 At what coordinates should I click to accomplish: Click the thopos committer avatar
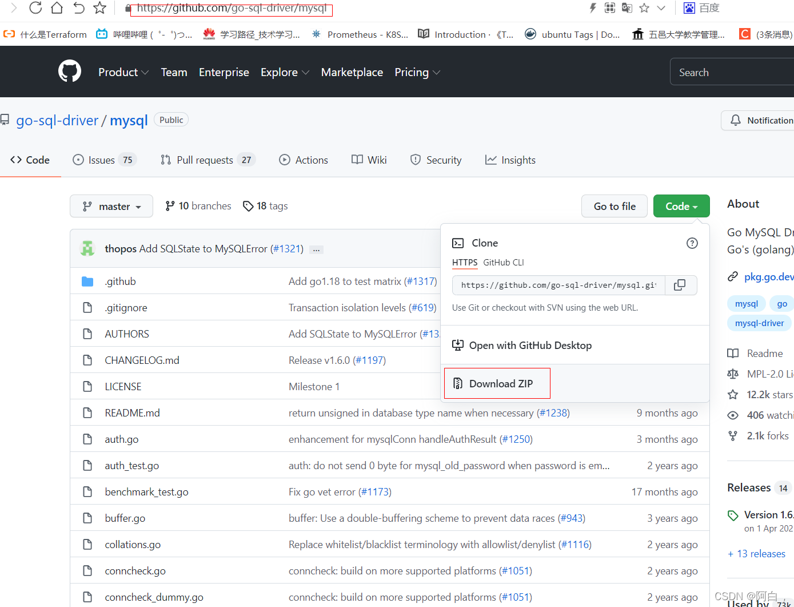coord(87,248)
